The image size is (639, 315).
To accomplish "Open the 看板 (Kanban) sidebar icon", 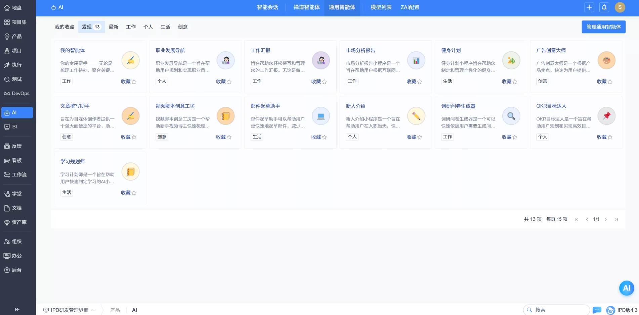I will (15, 160).
